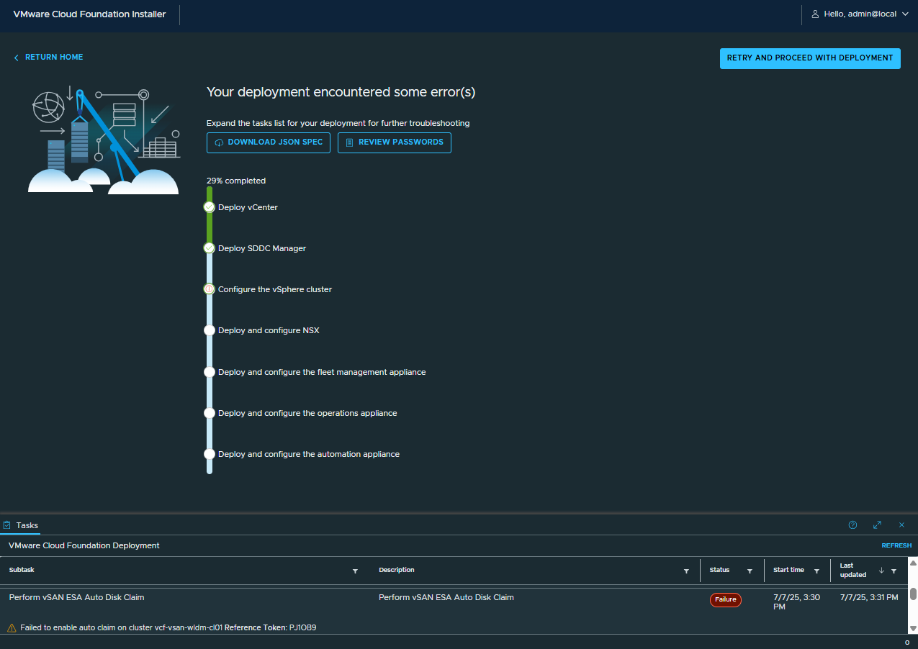
Task: Download the JSON spec
Action: pyautogui.click(x=268, y=142)
